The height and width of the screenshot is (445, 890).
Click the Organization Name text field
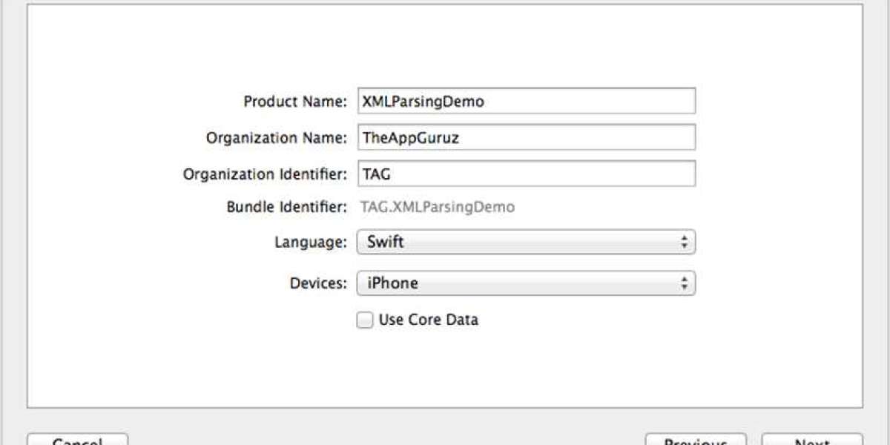point(526,137)
